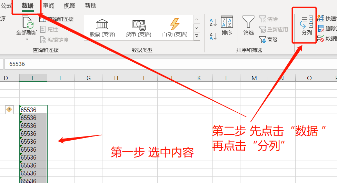Select the 自动 (英语) automatic data type
The width and height of the screenshot is (337, 183).
coord(175,28)
